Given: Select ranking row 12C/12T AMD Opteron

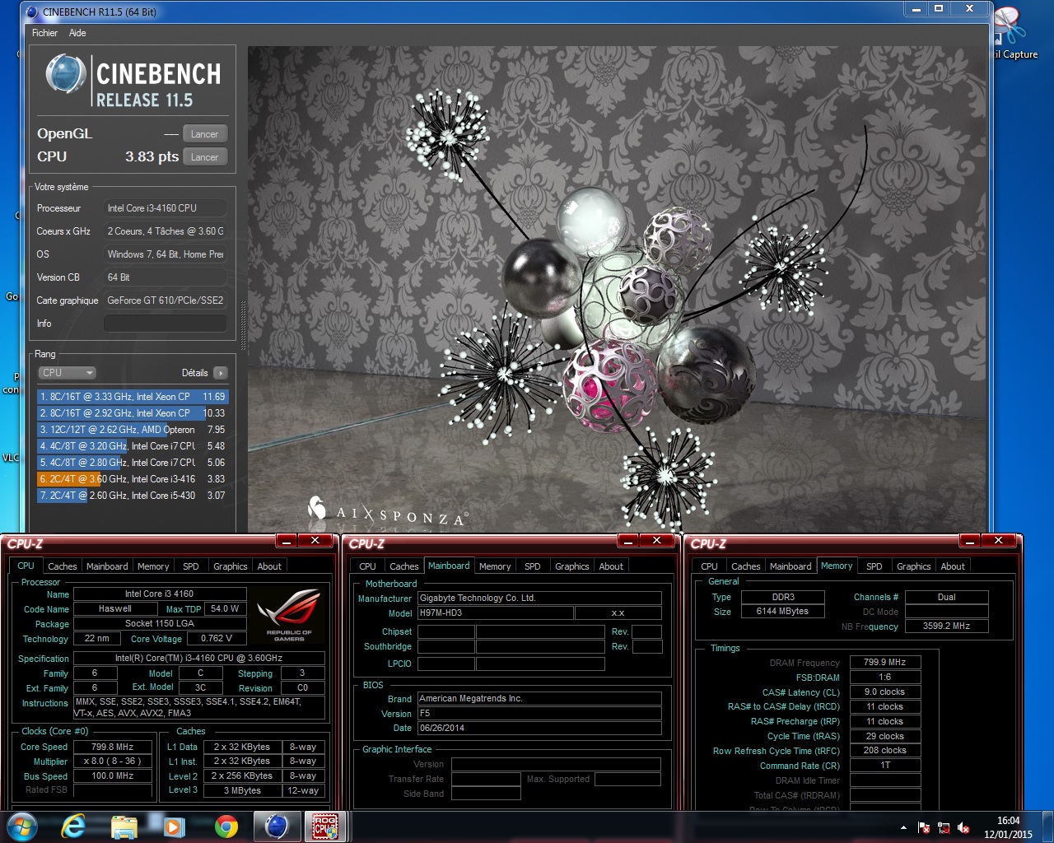Looking at the screenshot, I should tap(132, 430).
